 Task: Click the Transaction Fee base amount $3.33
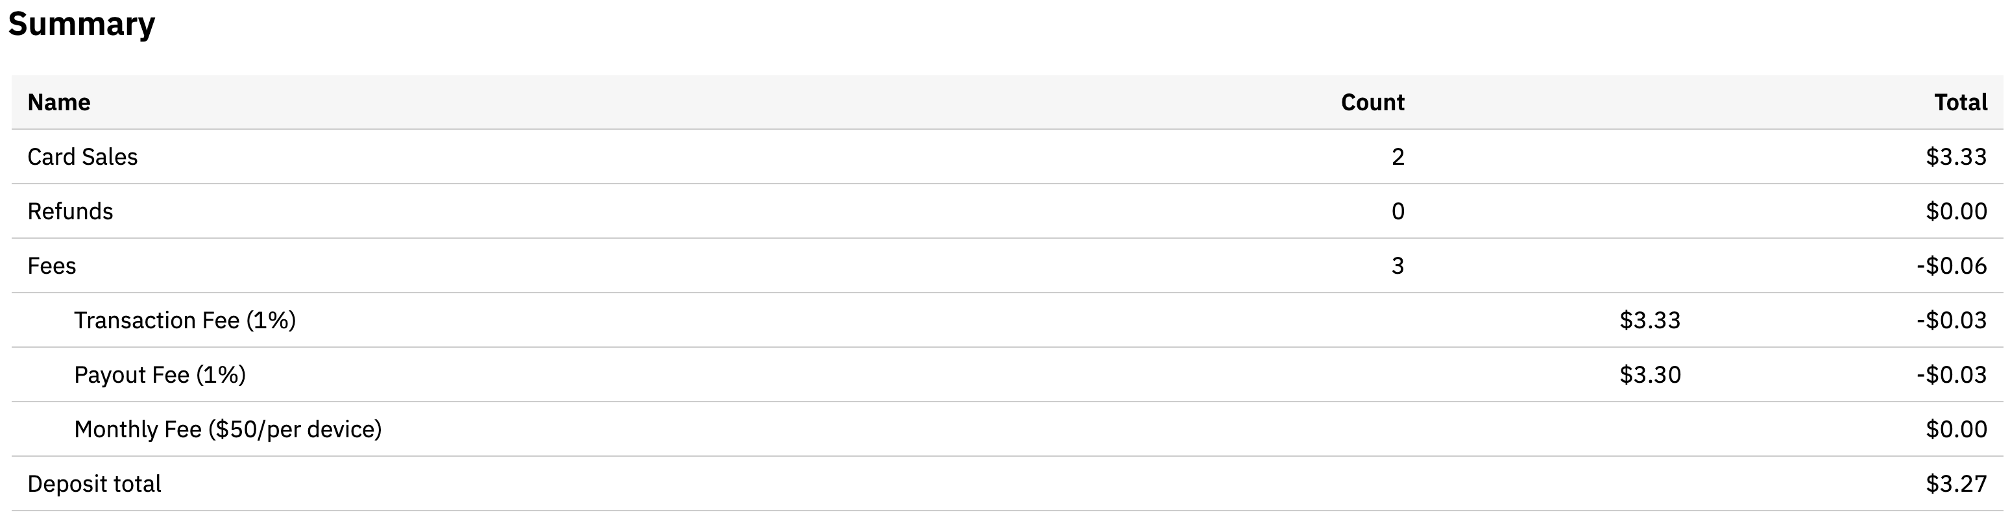tap(1649, 320)
